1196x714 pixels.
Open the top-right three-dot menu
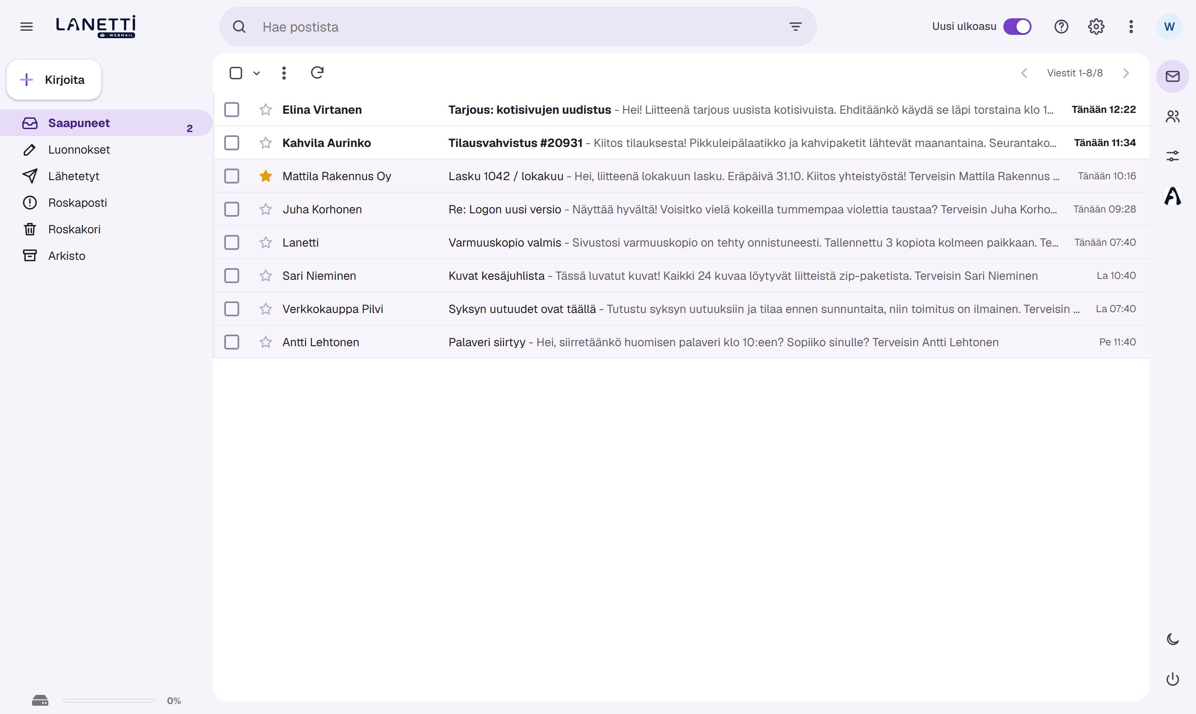[x=1131, y=27]
